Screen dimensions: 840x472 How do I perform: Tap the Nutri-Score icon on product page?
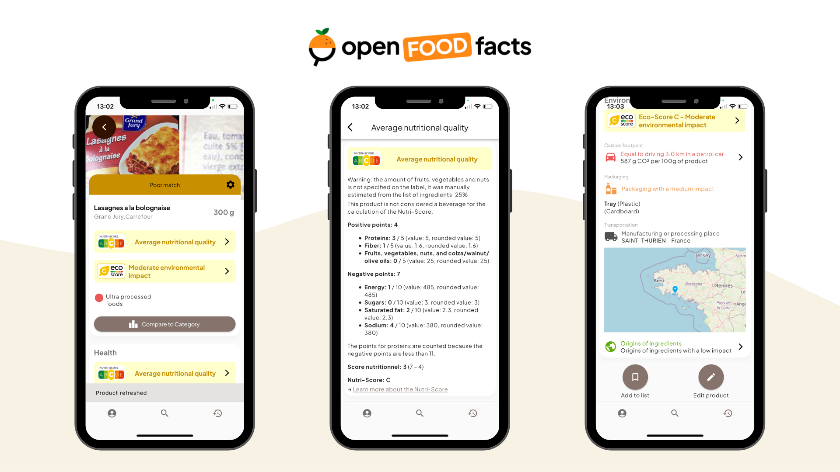pyautogui.click(x=112, y=242)
